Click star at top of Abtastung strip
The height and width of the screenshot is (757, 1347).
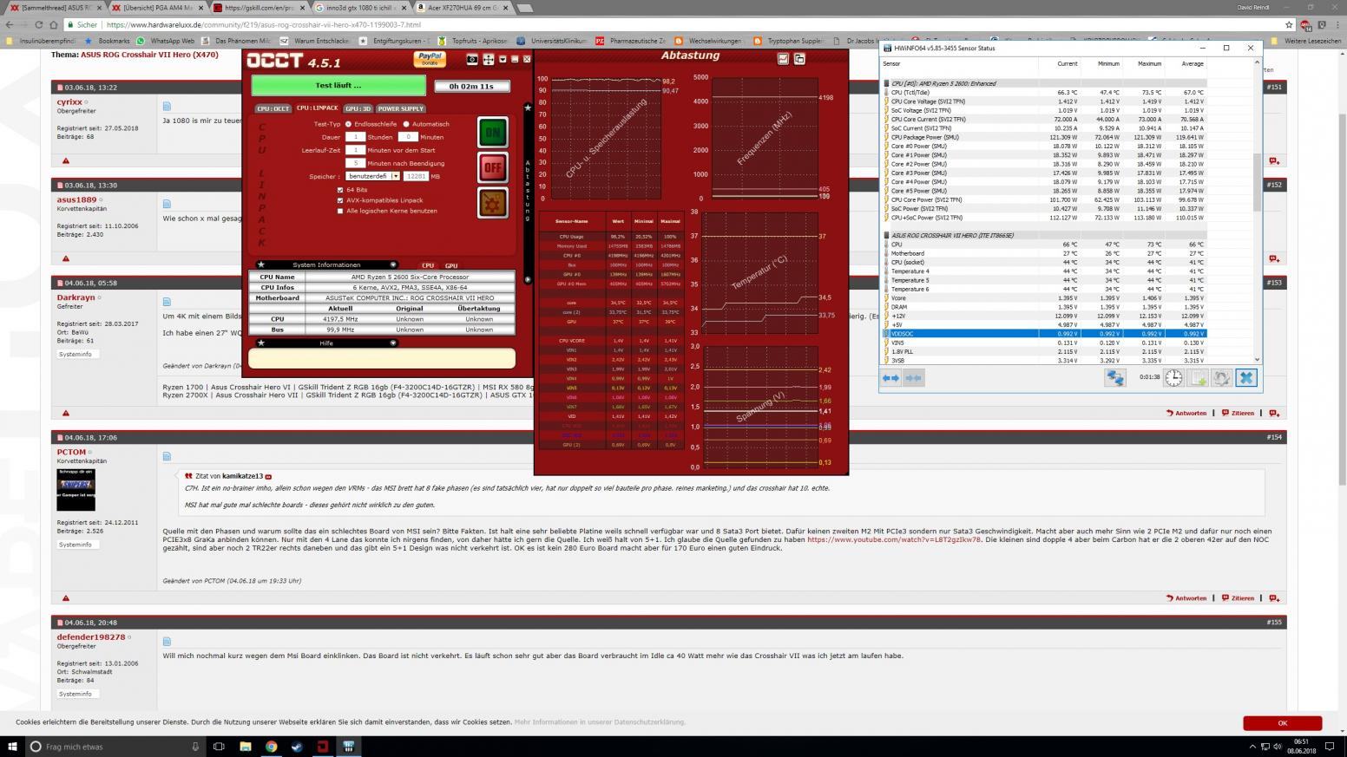[528, 108]
